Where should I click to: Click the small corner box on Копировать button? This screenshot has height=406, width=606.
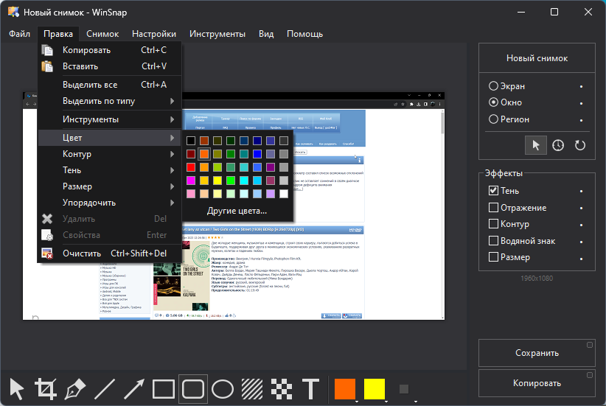(x=589, y=375)
